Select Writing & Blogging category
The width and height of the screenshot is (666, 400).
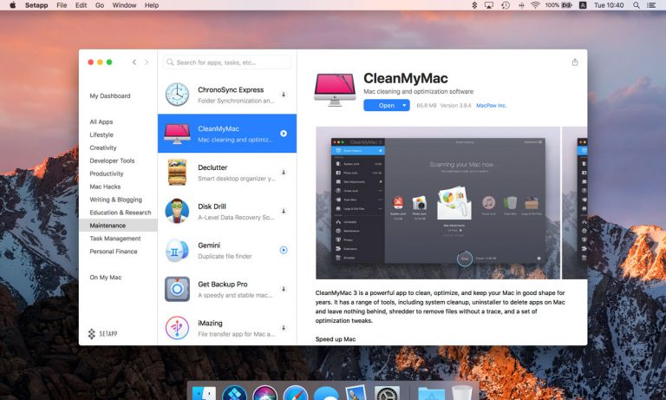116,200
